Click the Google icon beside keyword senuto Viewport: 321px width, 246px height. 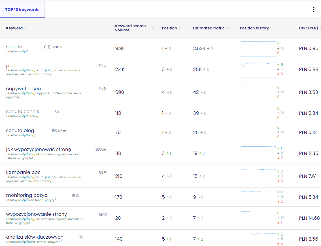pos(46,47)
